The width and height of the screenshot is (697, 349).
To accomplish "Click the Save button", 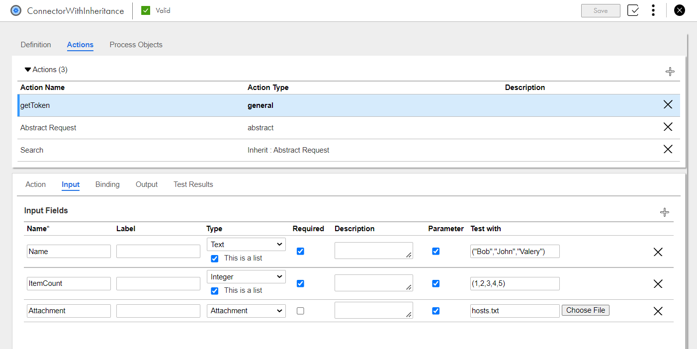I will click(x=600, y=10).
